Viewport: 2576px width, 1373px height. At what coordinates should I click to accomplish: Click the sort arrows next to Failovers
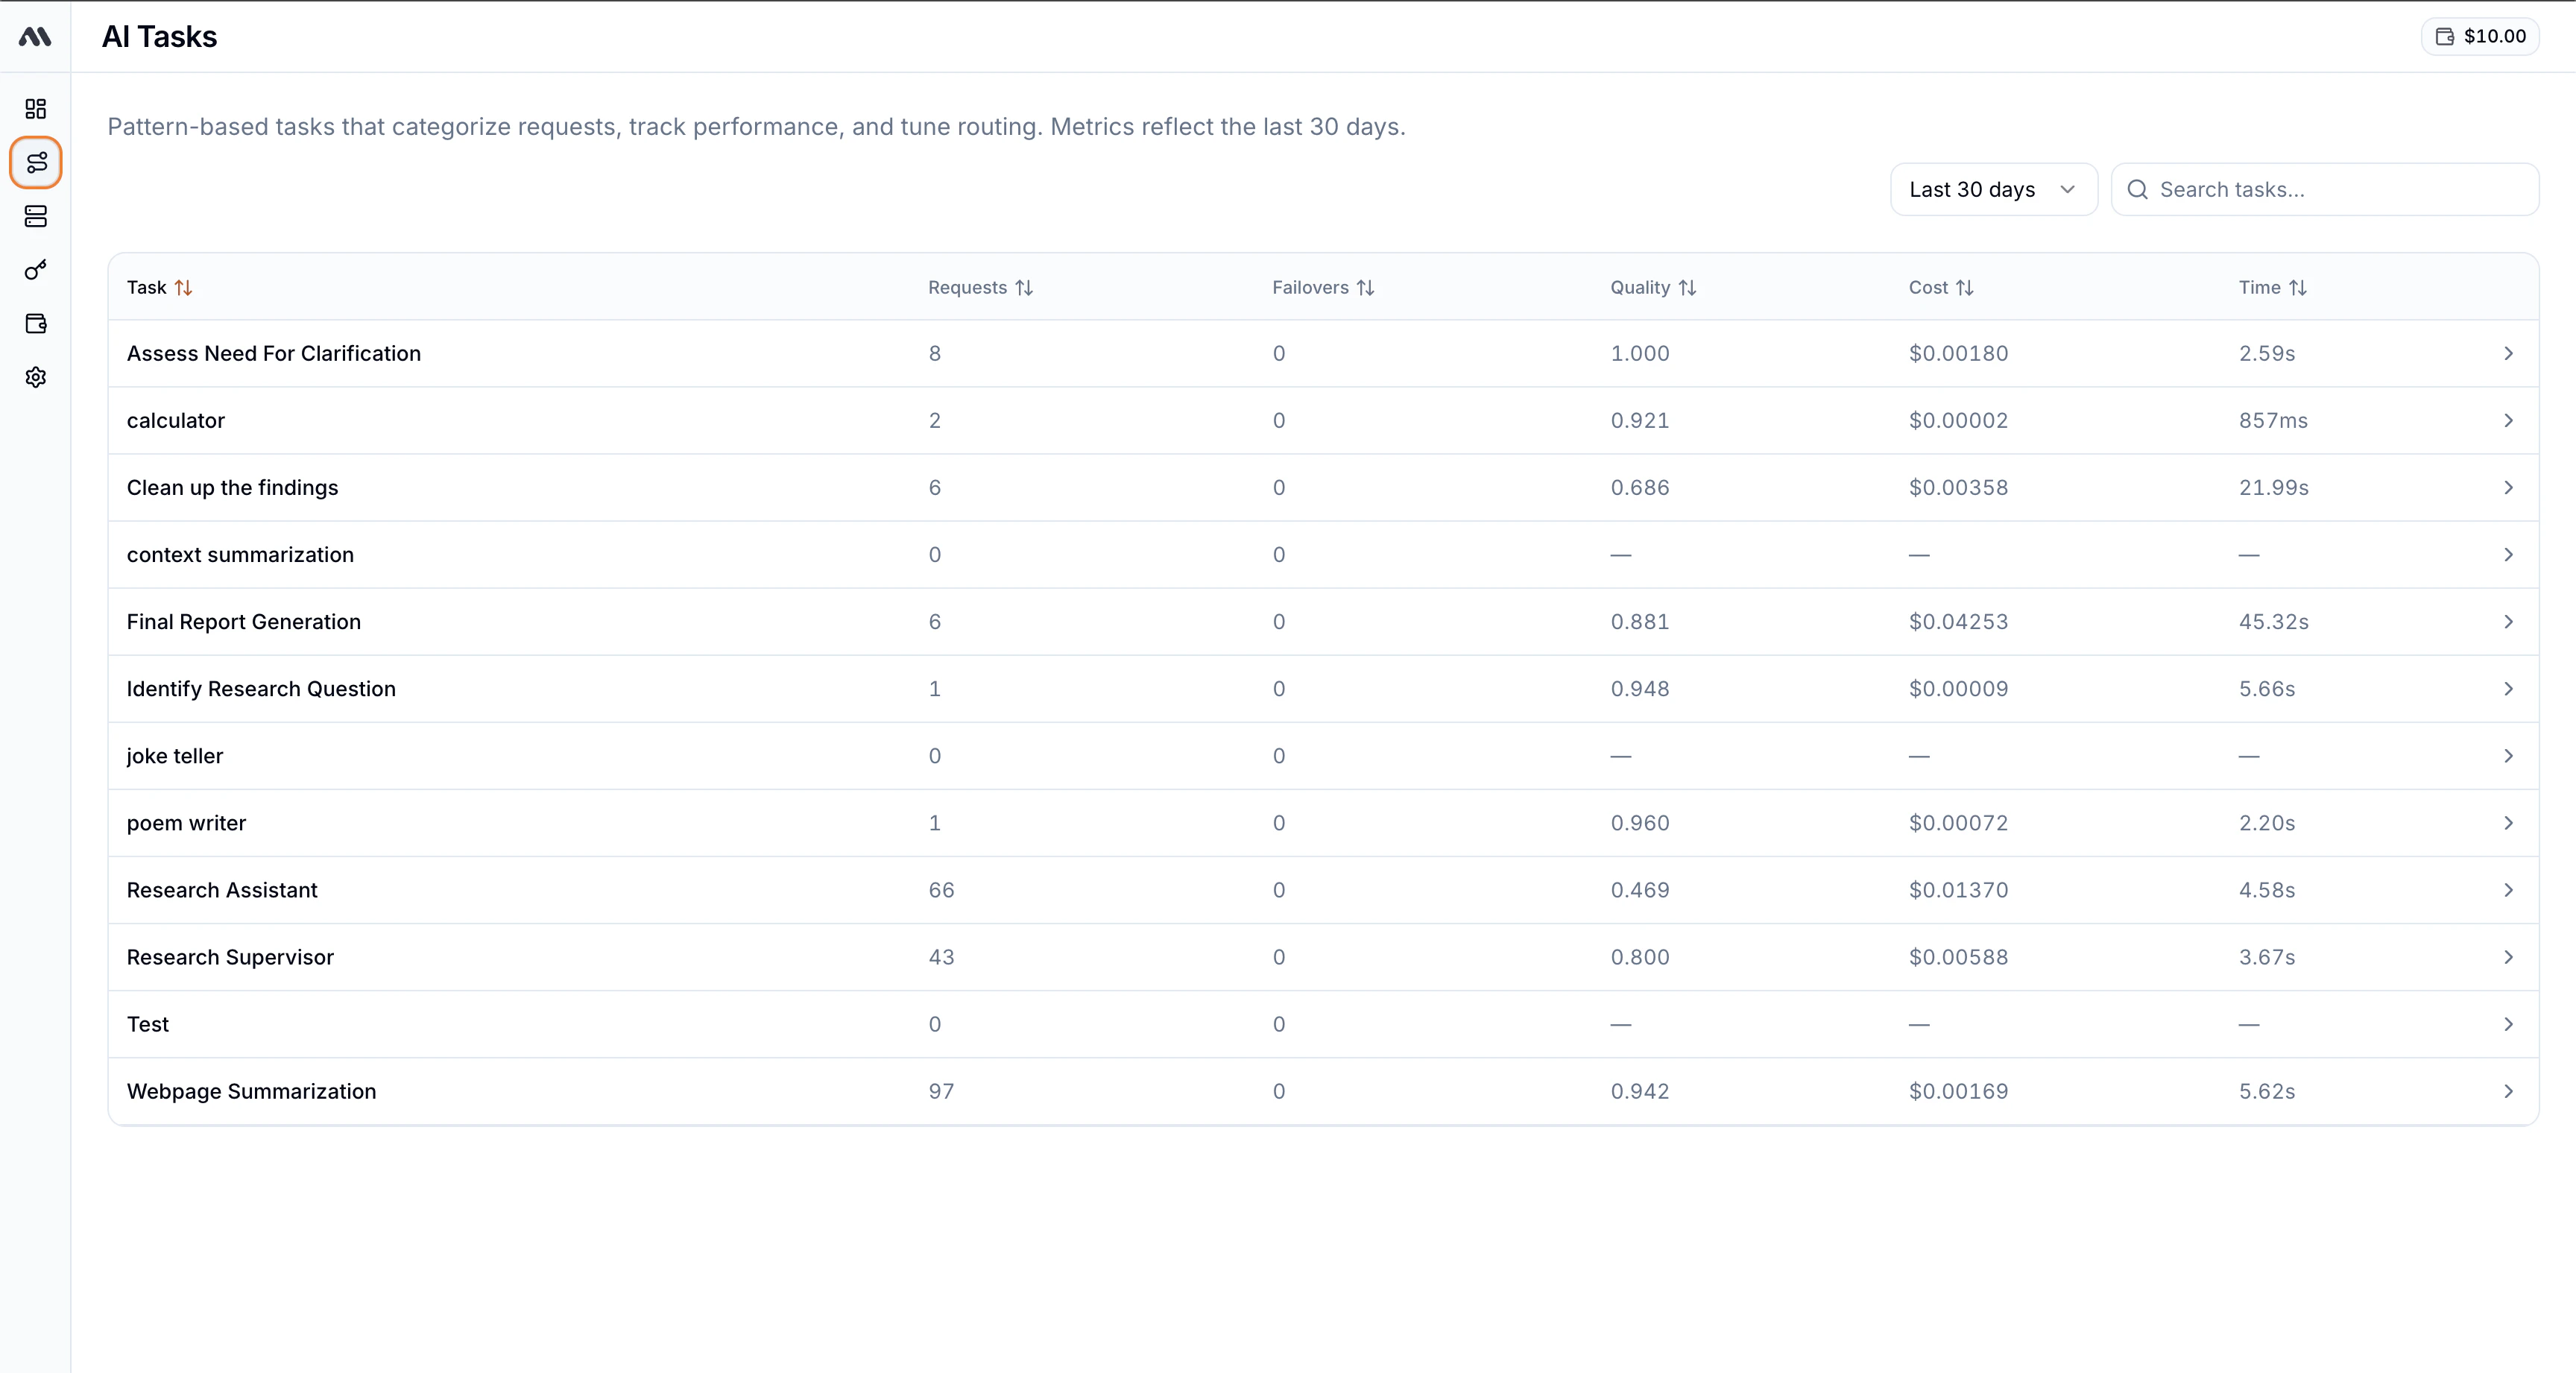click(x=1366, y=287)
